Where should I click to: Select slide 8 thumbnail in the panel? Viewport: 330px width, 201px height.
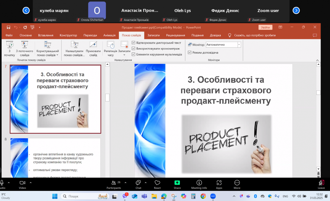[55, 158]
